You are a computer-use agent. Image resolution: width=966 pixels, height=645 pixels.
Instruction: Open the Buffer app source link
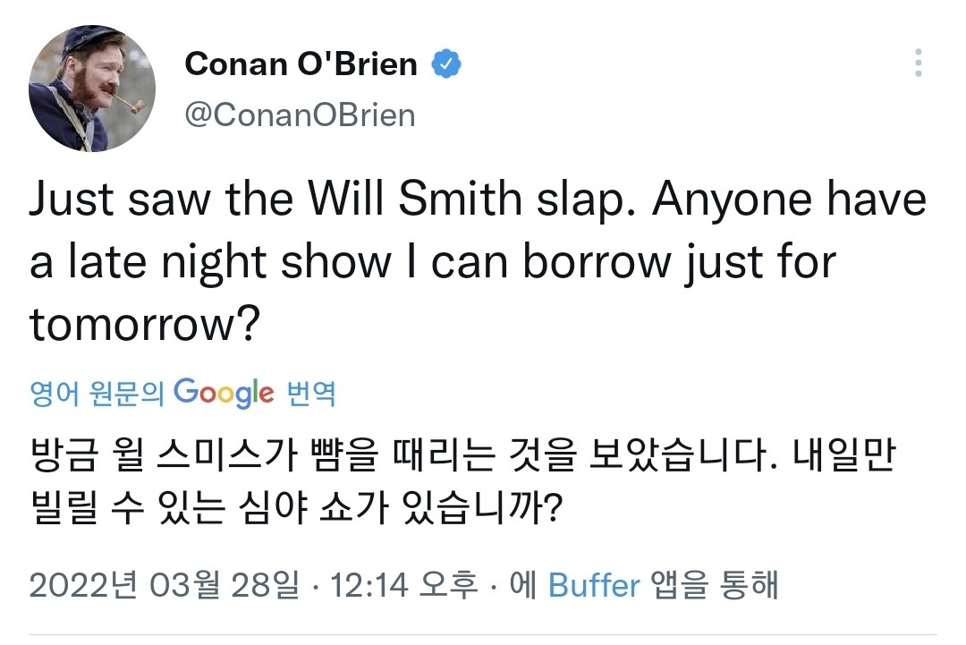pyautogui.click(x=594, y=586)
